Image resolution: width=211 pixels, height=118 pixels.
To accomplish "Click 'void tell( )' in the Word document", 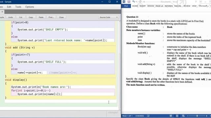I will pyautogui.click(x=143, y=53).
